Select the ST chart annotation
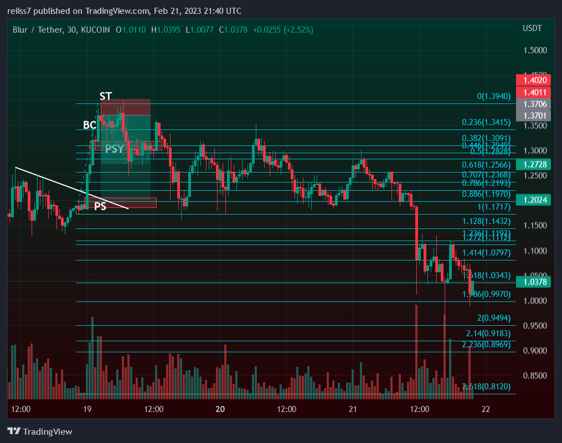The image size is (562, 443). click(106, 96)
